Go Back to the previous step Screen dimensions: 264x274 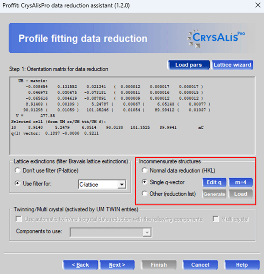[x=81, y=265]
